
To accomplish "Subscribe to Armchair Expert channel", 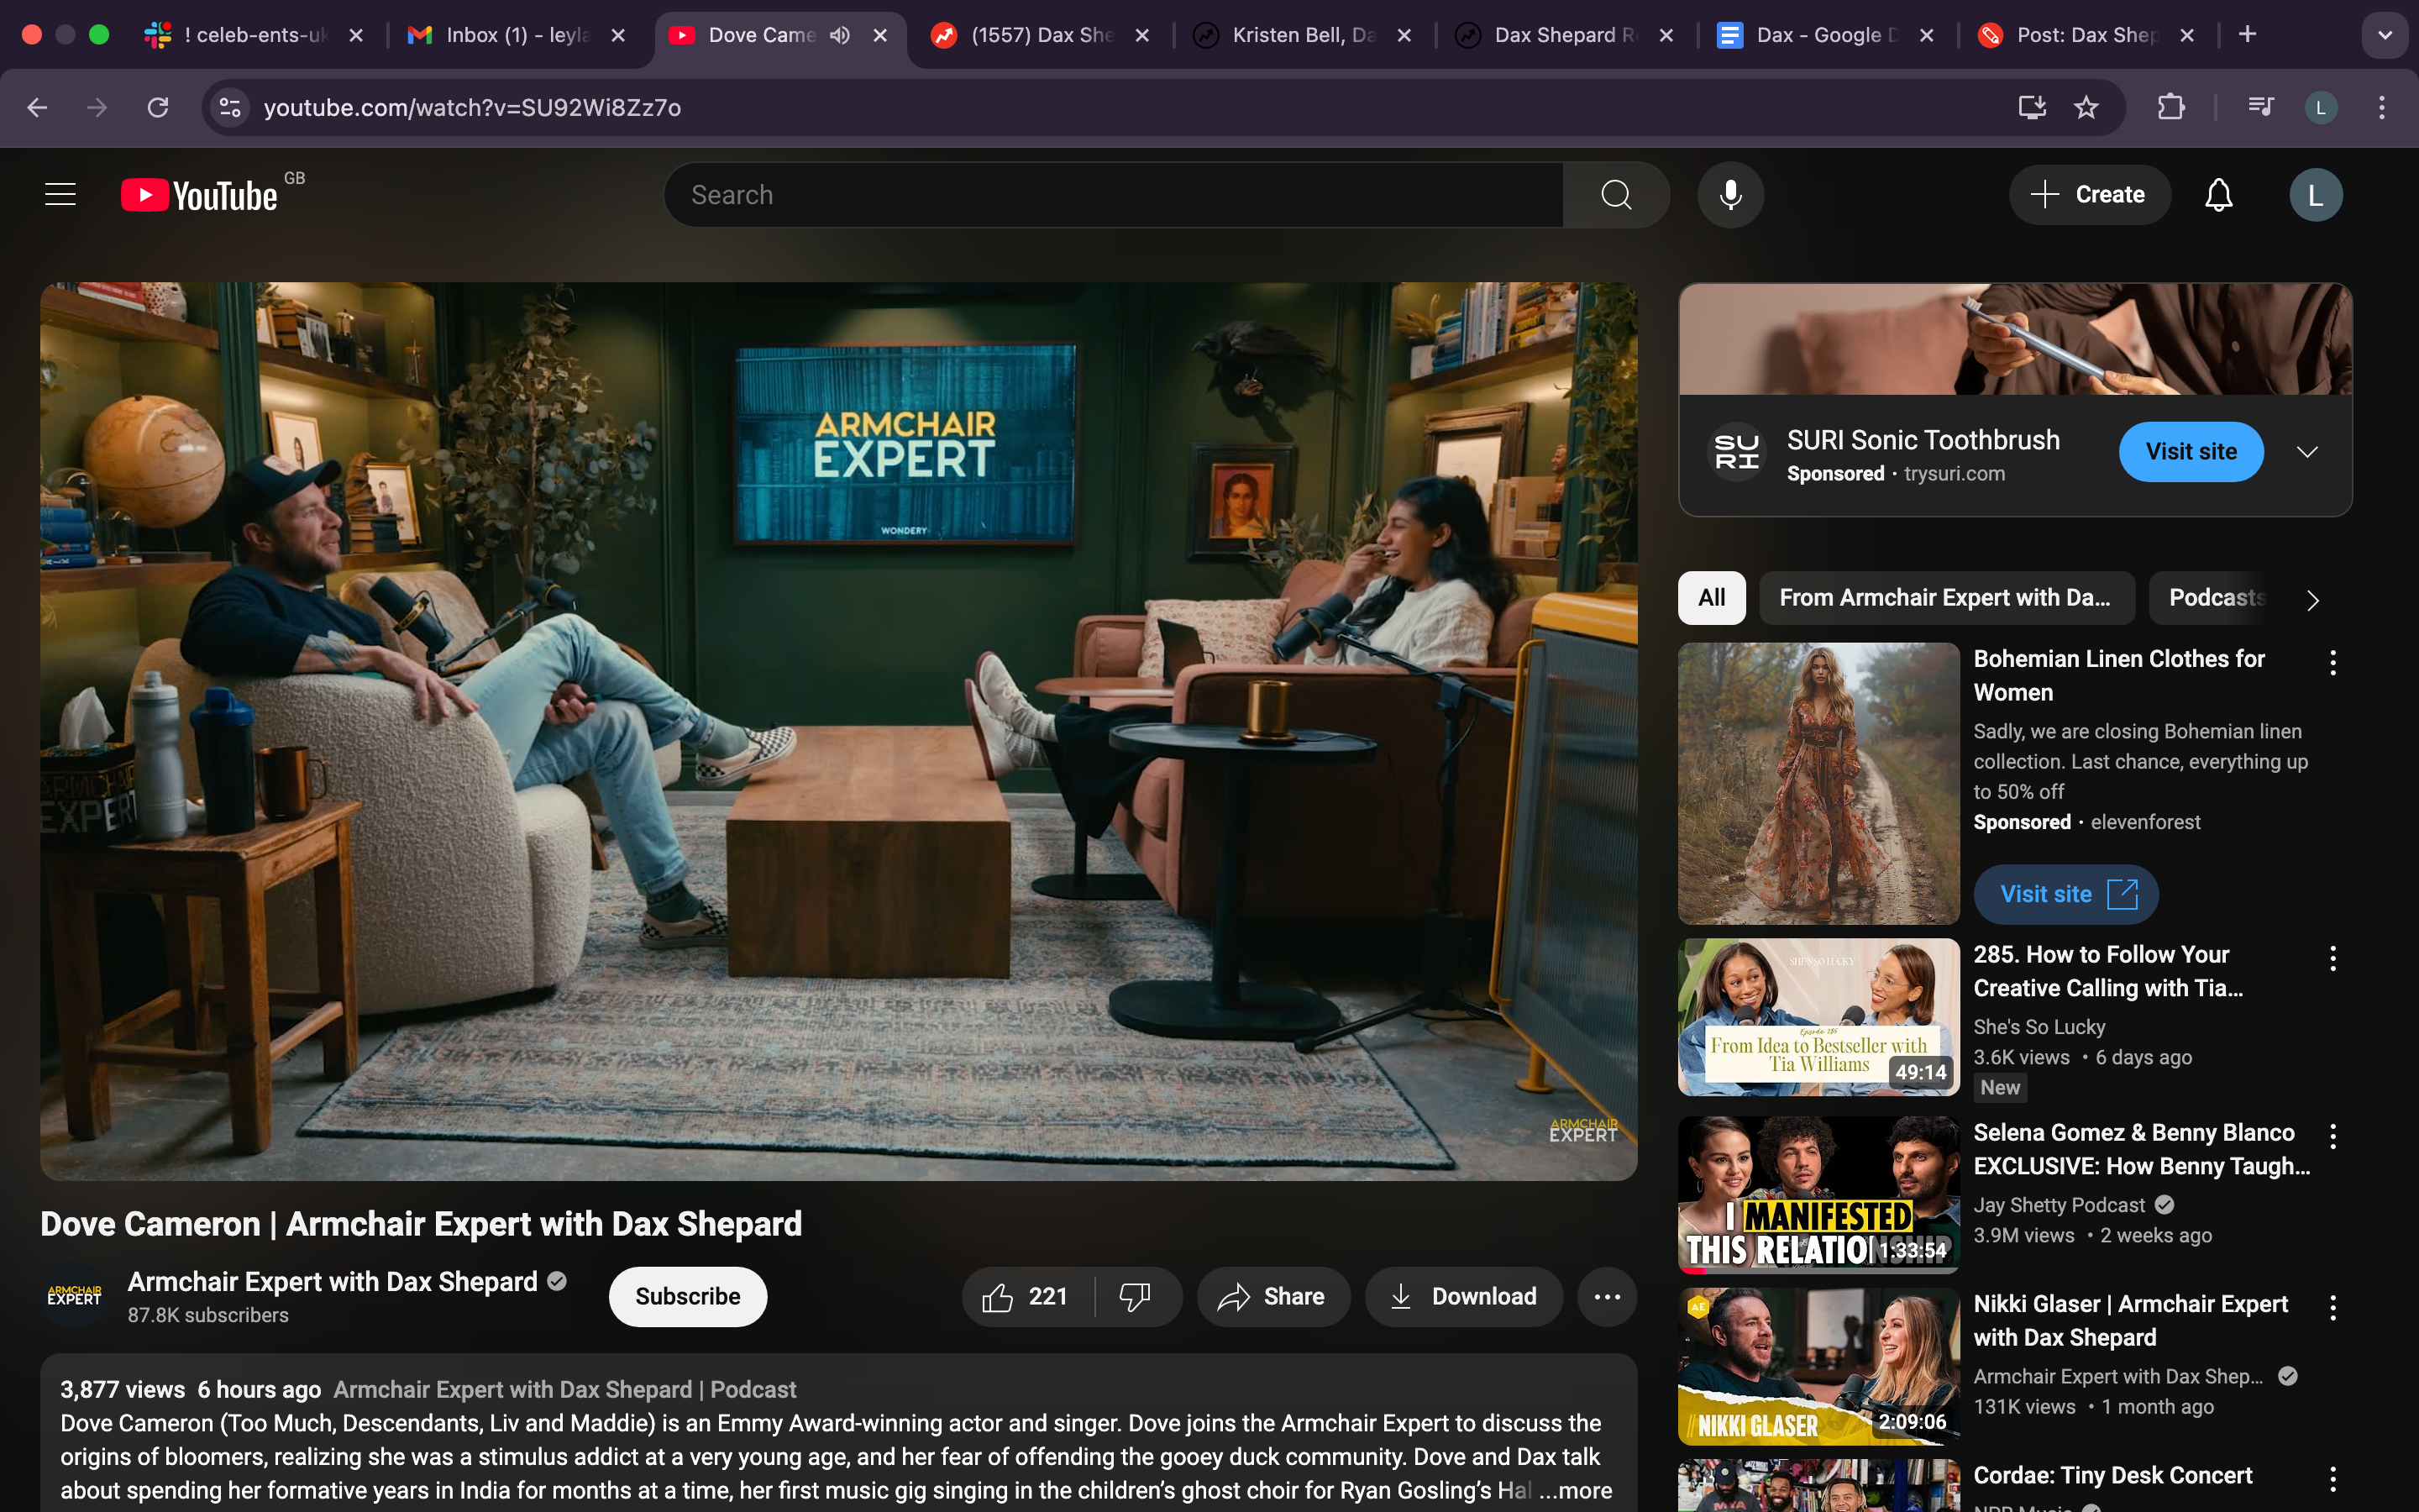I will pyautogui.click(x=688, y=1297).
